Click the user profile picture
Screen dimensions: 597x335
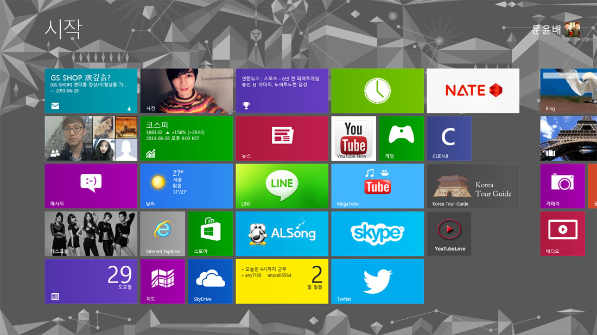[x=572, y=29]
